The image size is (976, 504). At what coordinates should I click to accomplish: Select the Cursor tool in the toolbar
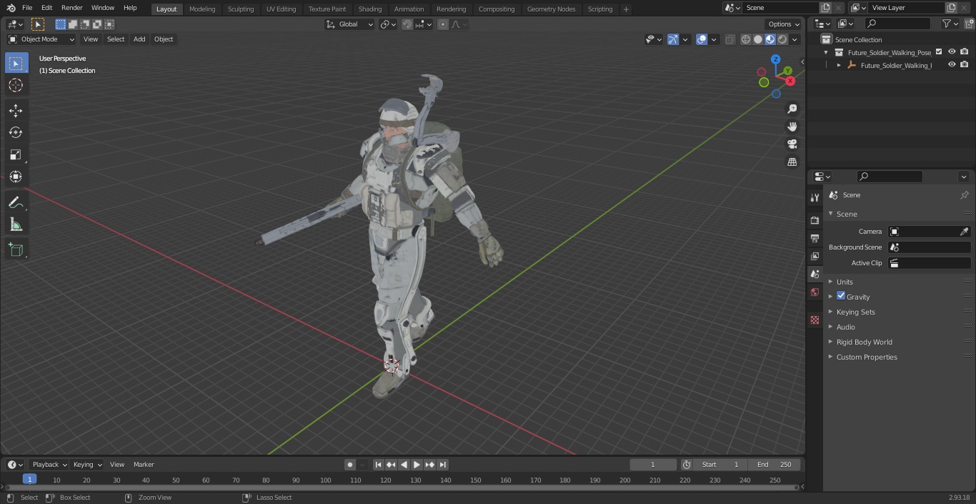click(x=16, y=85)
